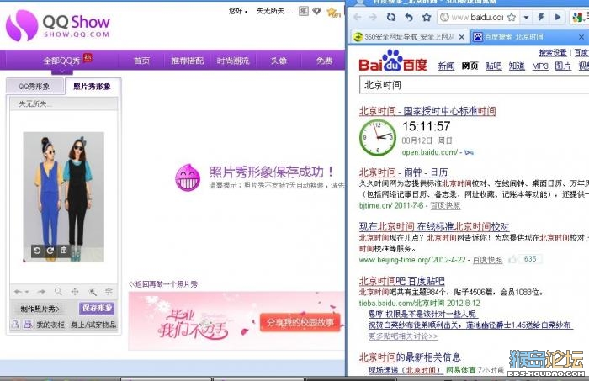Click the 制作照片秀 button

point(40,309)
